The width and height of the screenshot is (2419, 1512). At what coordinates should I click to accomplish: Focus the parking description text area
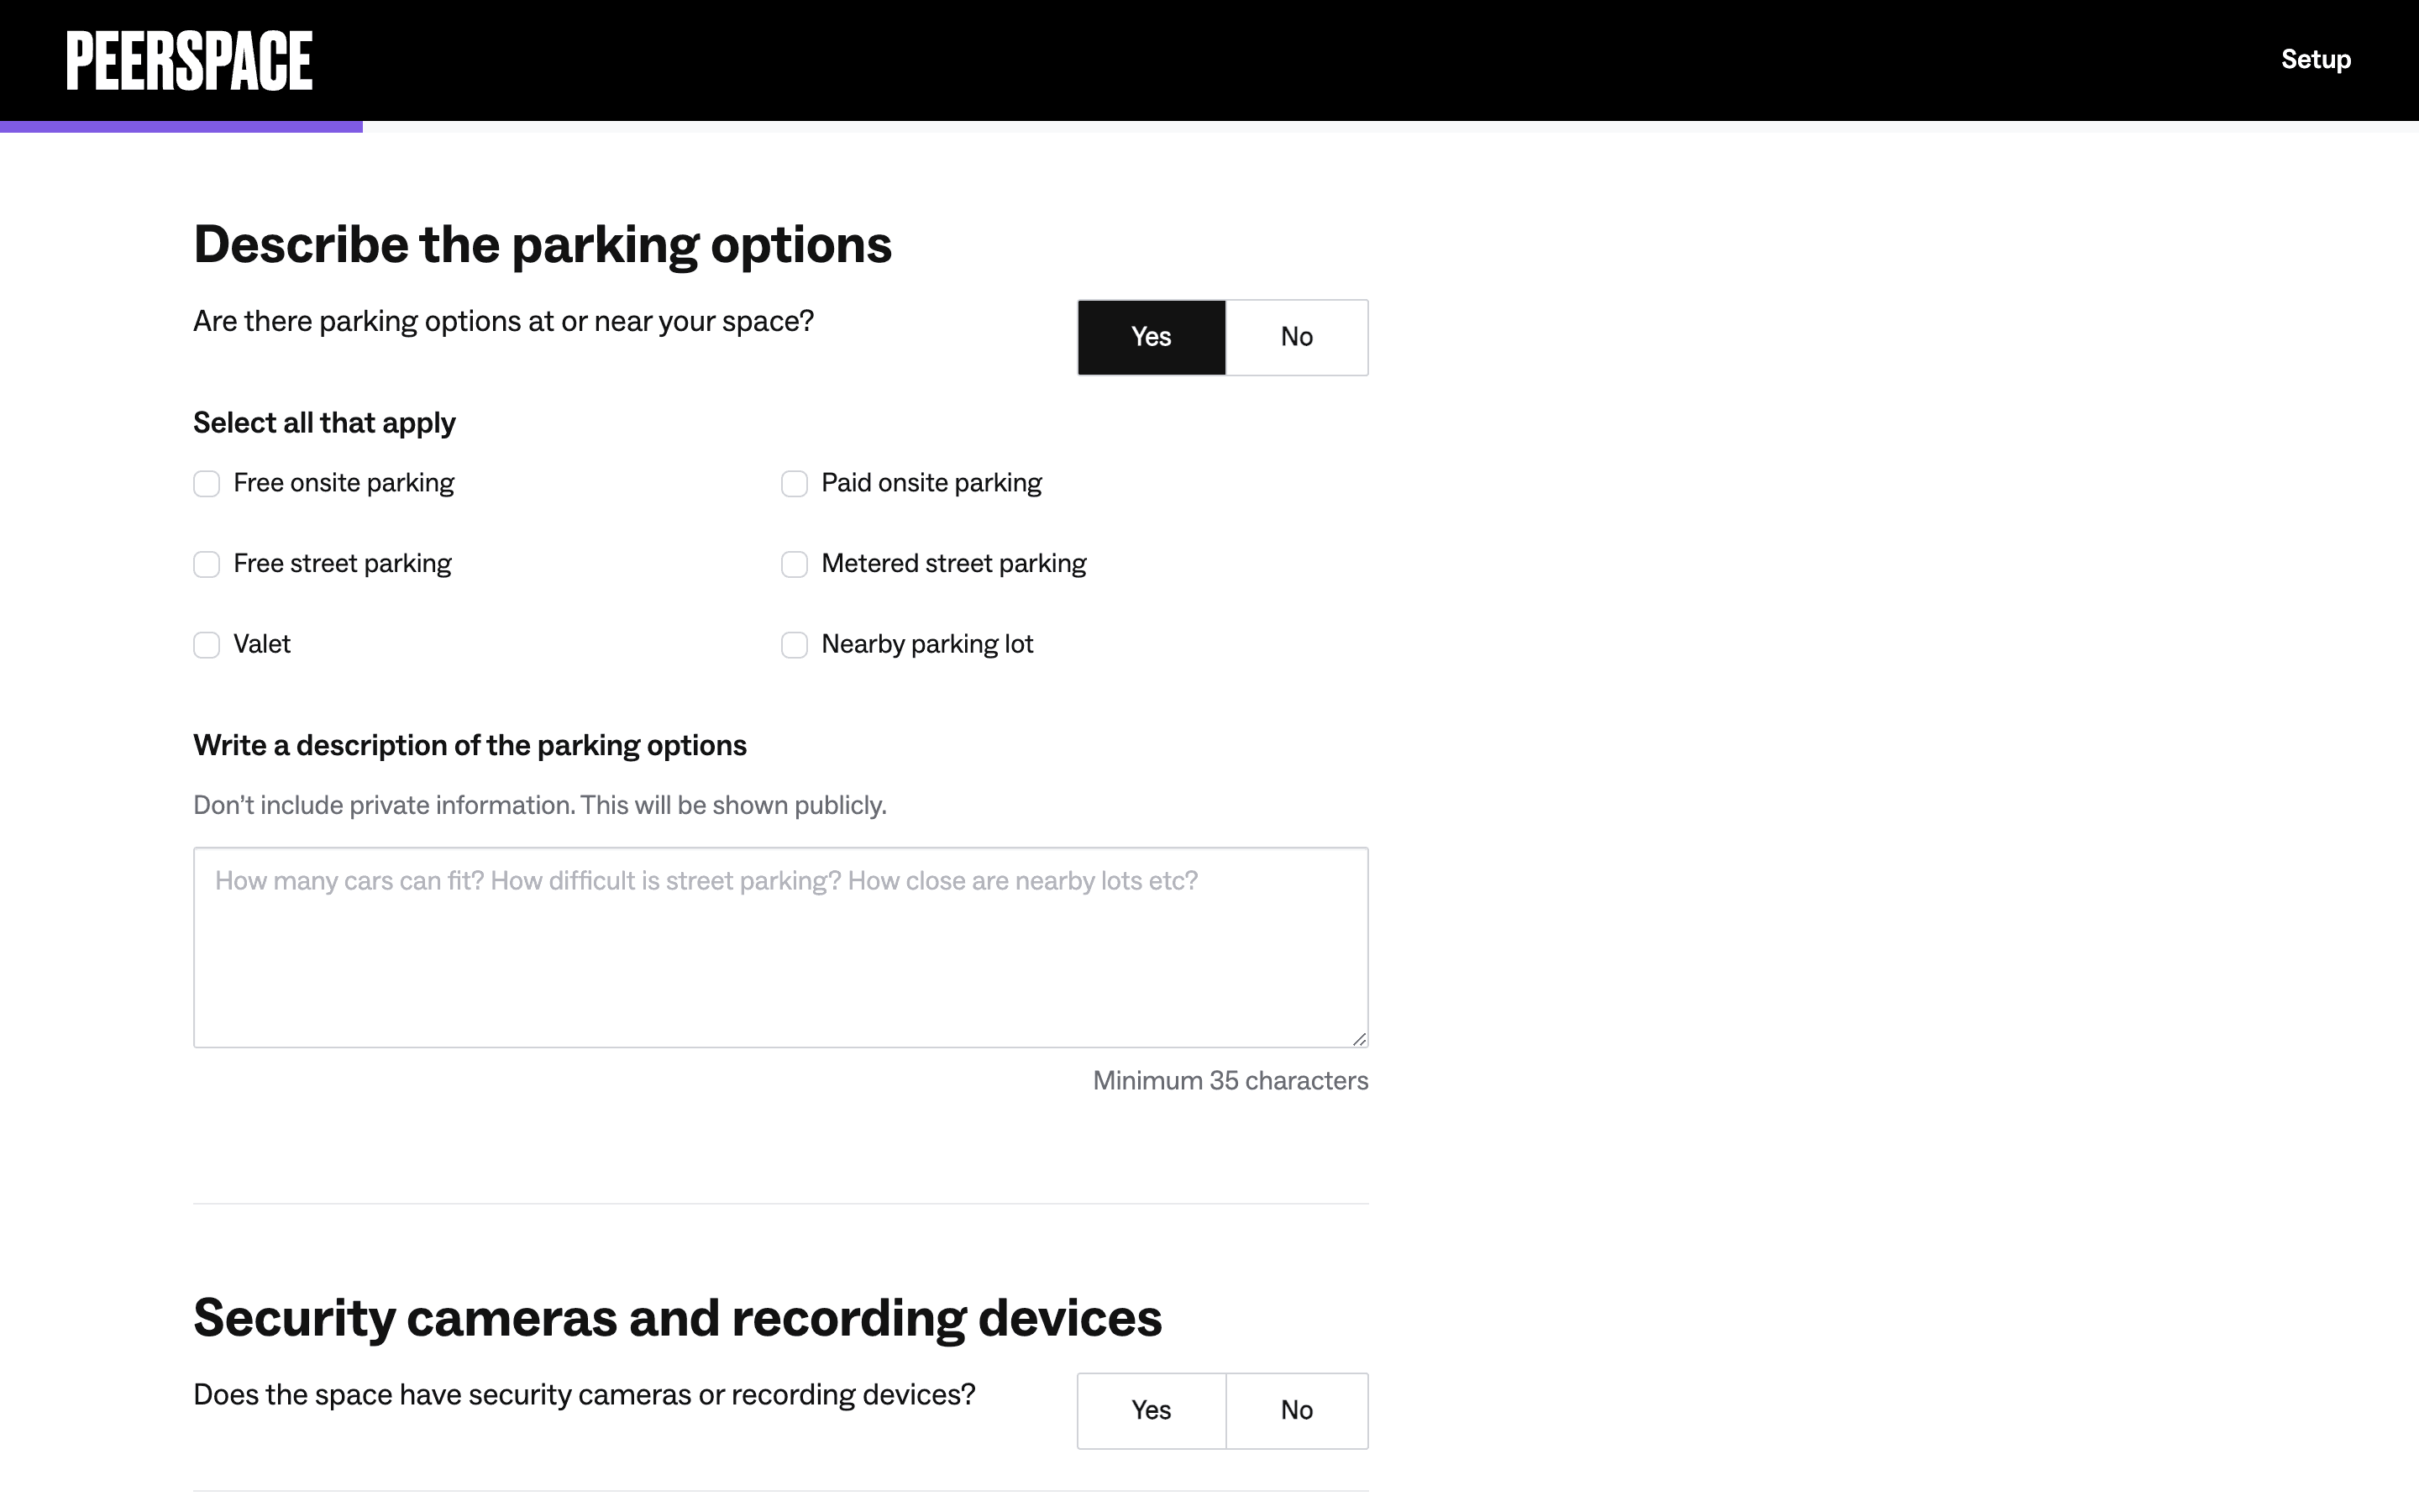pyautogui.click(x=779, y=947)
